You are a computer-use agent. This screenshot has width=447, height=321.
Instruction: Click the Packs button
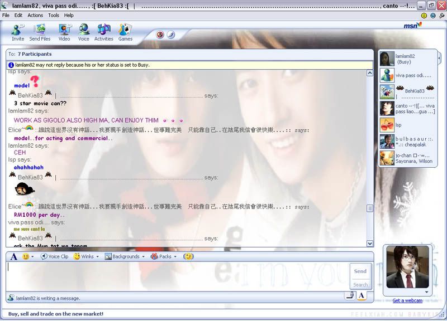click(x=161, y=256)
